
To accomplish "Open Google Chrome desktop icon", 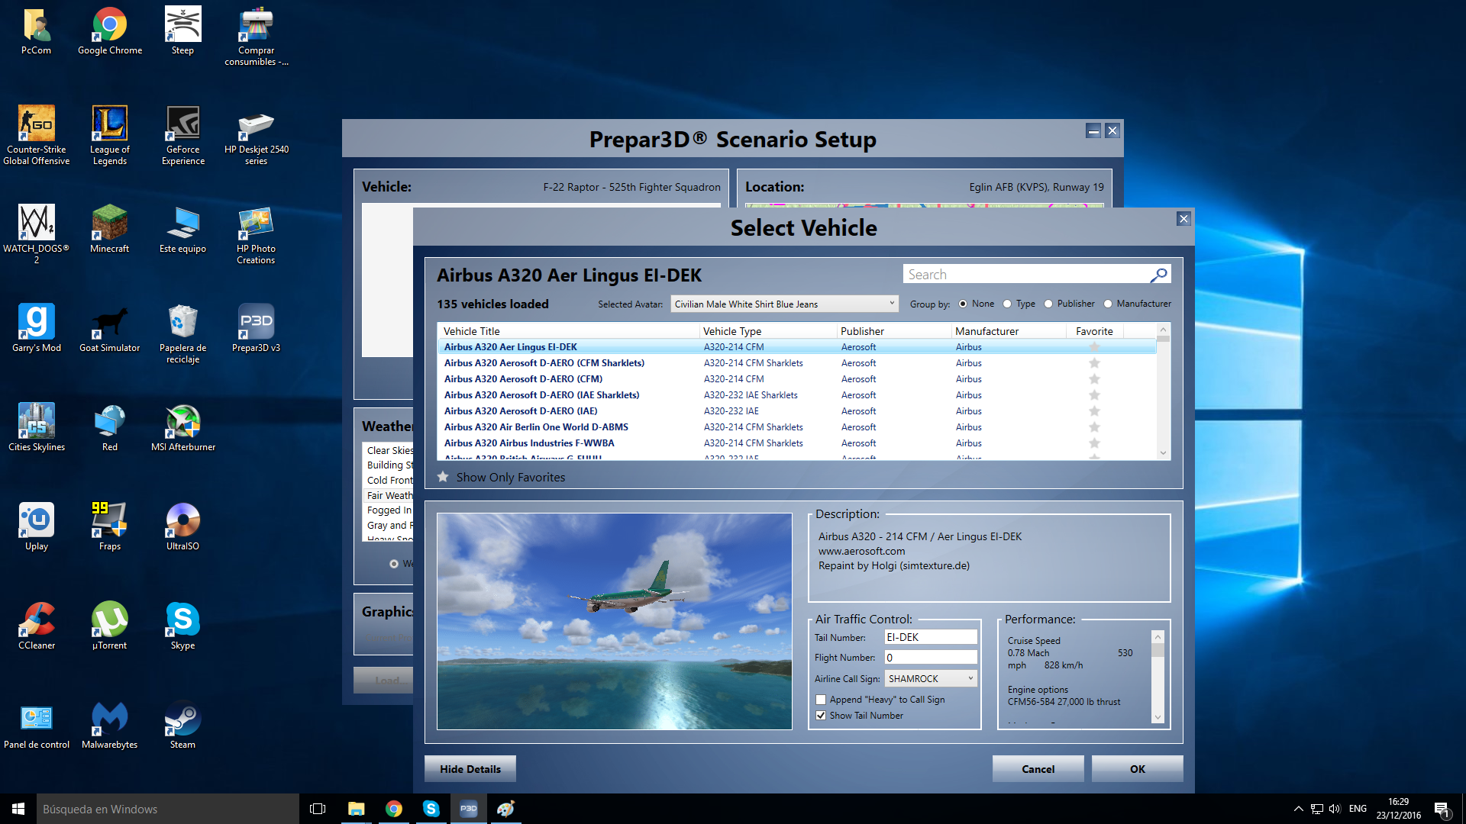I will coord(110,32).
